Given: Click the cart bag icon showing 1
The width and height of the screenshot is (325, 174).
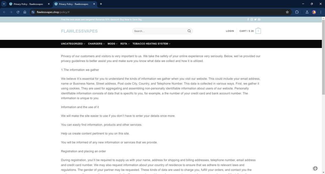Looking at the screenshot, I should [x=258, y=31].
